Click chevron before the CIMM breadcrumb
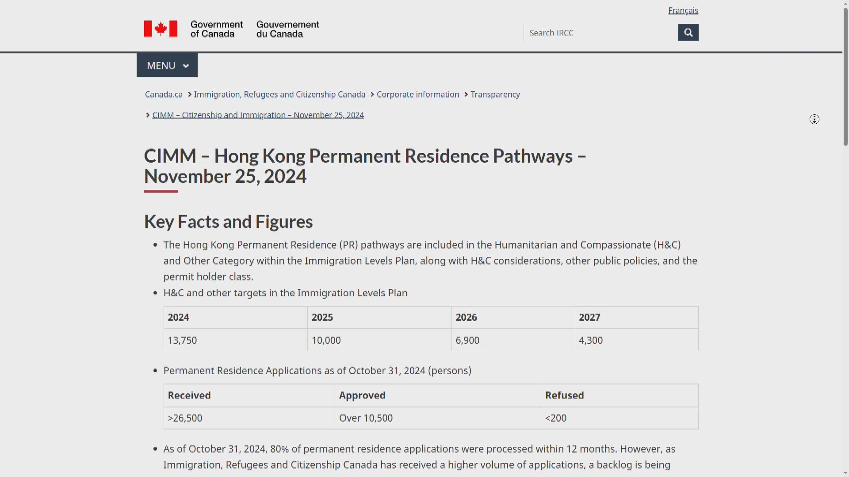The width and height of the screenshot is (849, 477). [148, 115]
